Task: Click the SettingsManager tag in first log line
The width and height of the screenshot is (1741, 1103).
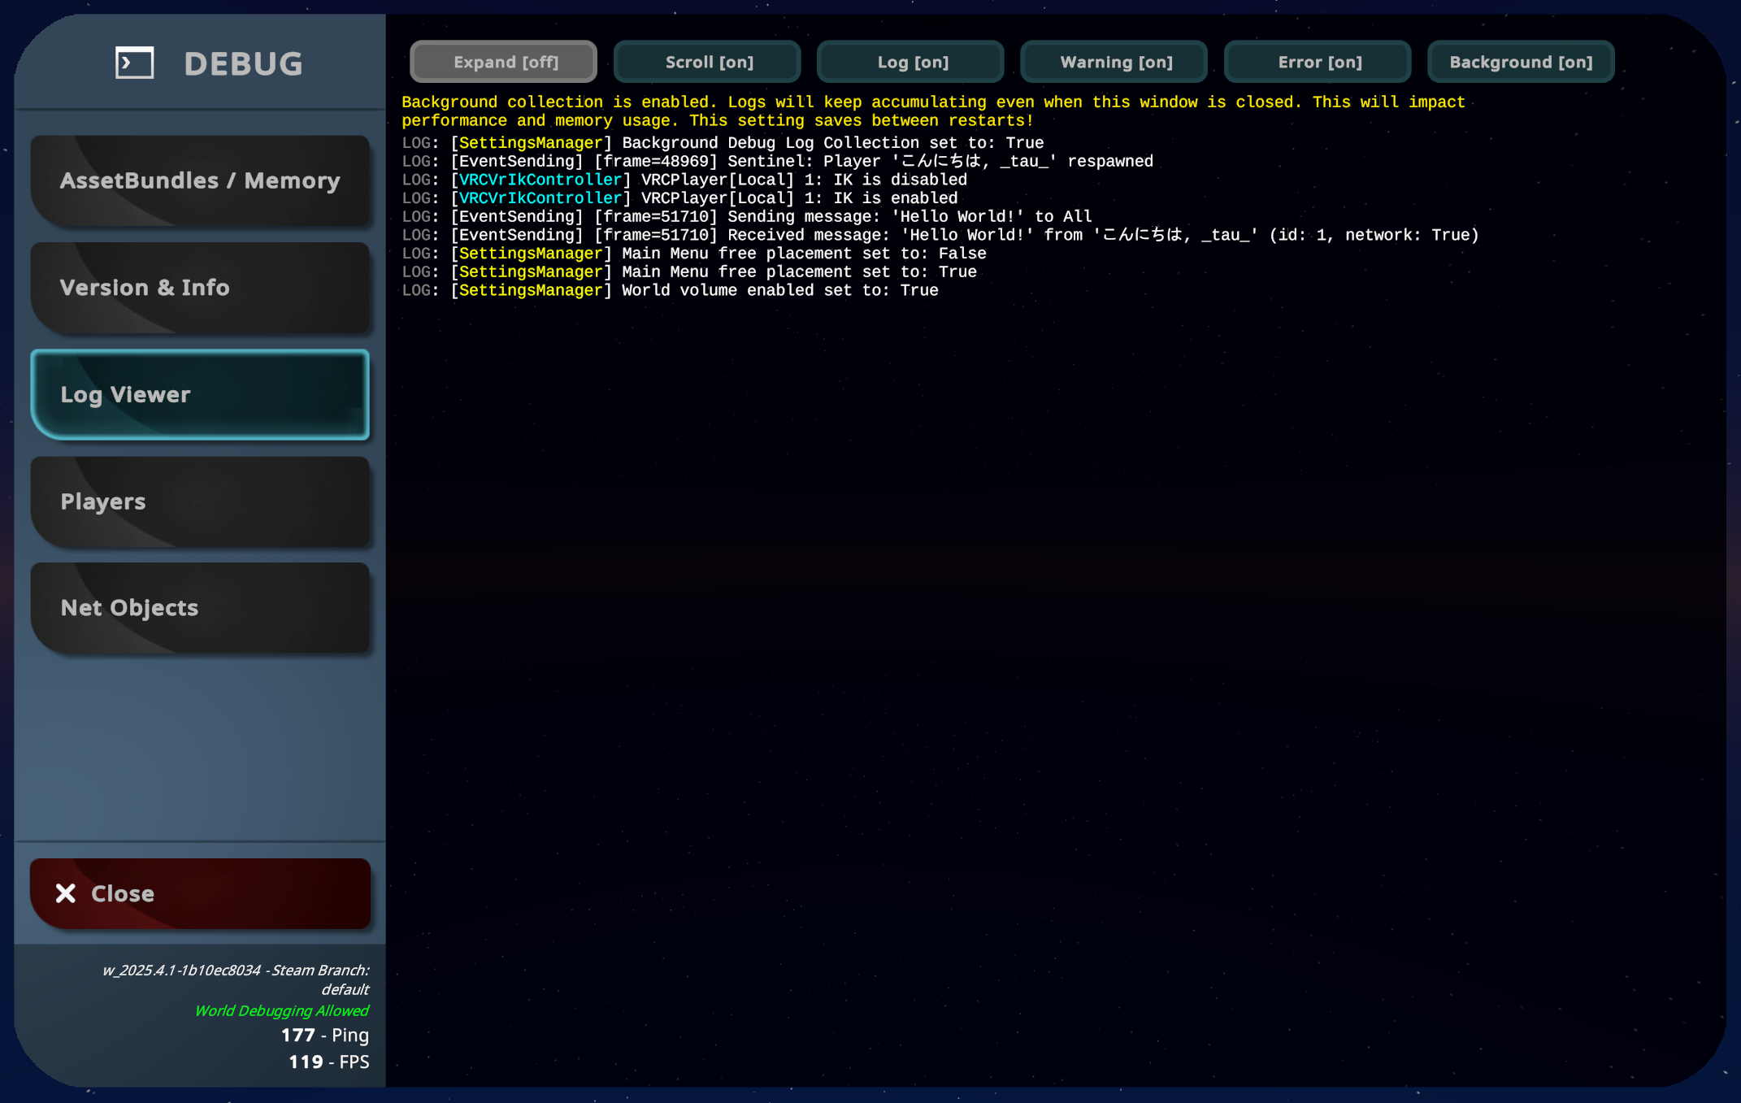Action: point(529,142)
